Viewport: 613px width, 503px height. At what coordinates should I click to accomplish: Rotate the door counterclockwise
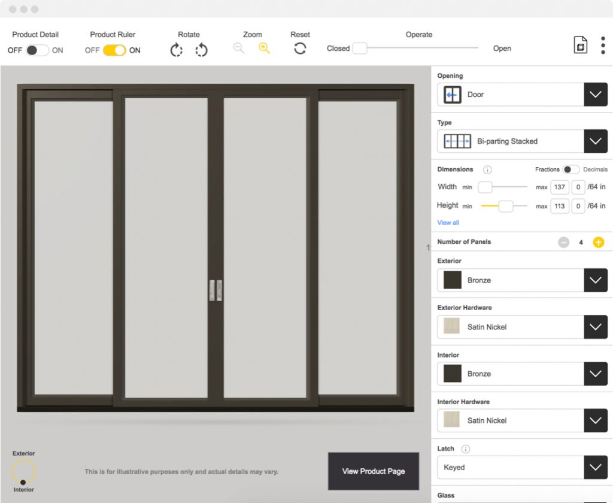point(202,50)
